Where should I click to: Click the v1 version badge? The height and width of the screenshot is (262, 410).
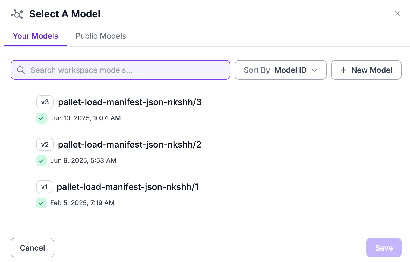pyautogui.click(x=44, y=187)
